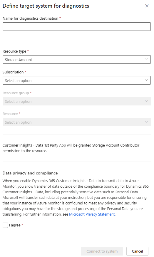Click the Connect to system button

pyautogui.click(x=102, y=251)
